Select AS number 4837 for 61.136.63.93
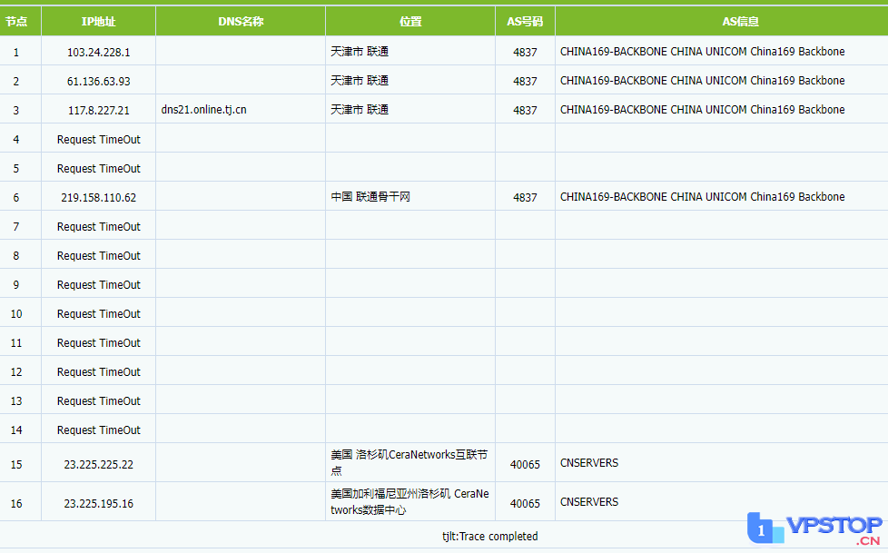Viewport: 888px width, 553px height. click(x=525, y=81)
